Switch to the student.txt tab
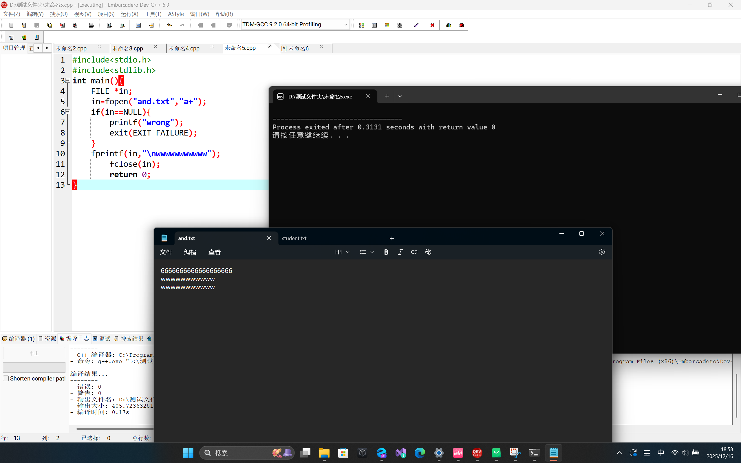The width and height of the screenshot is (741, 463). click(294, 238)
